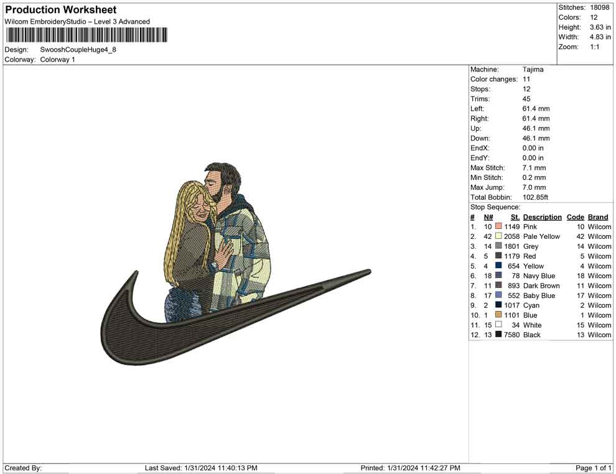Click the Pink color swatch in row 1
Viewport: 616px width, 474px height.
pyautogui.click(x=498, y=226)
